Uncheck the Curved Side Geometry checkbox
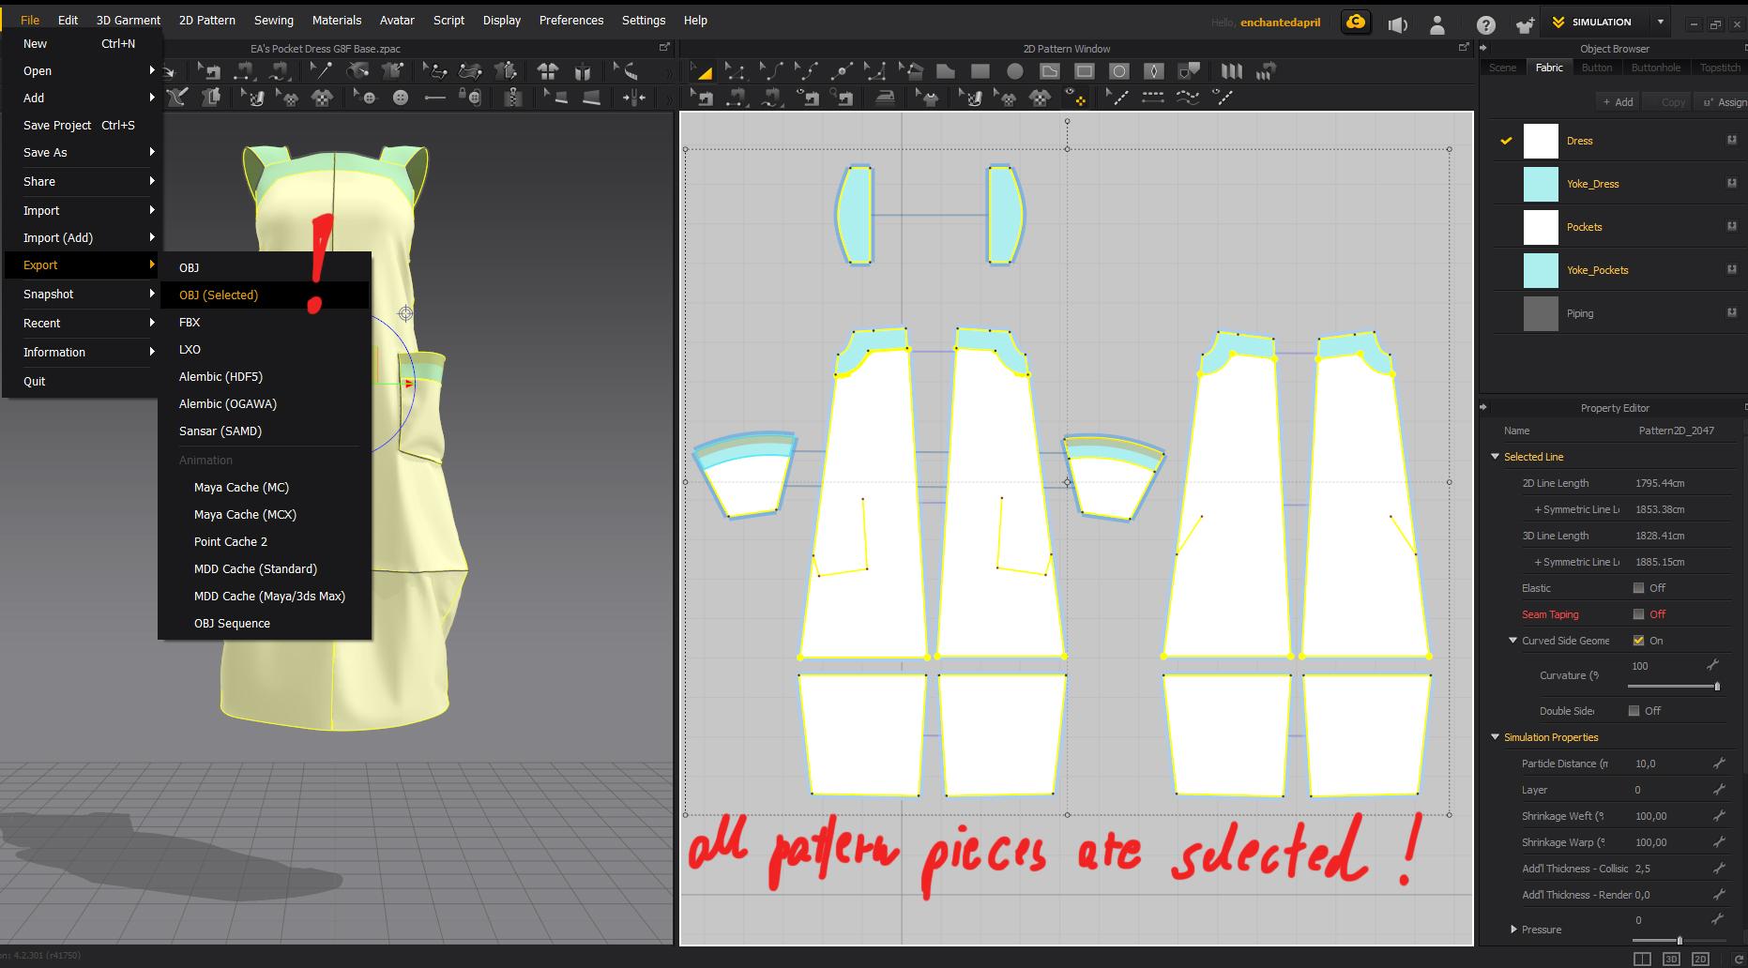The height and width of the screenshot is (968, 1748). [1638, 641]
